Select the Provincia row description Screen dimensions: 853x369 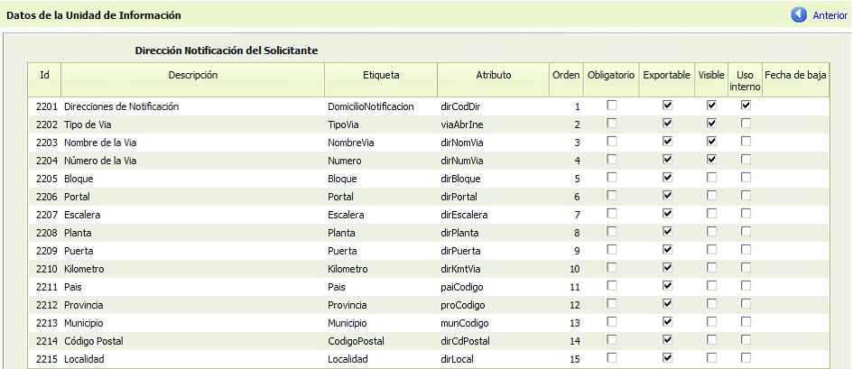click(x=84, y=306)
